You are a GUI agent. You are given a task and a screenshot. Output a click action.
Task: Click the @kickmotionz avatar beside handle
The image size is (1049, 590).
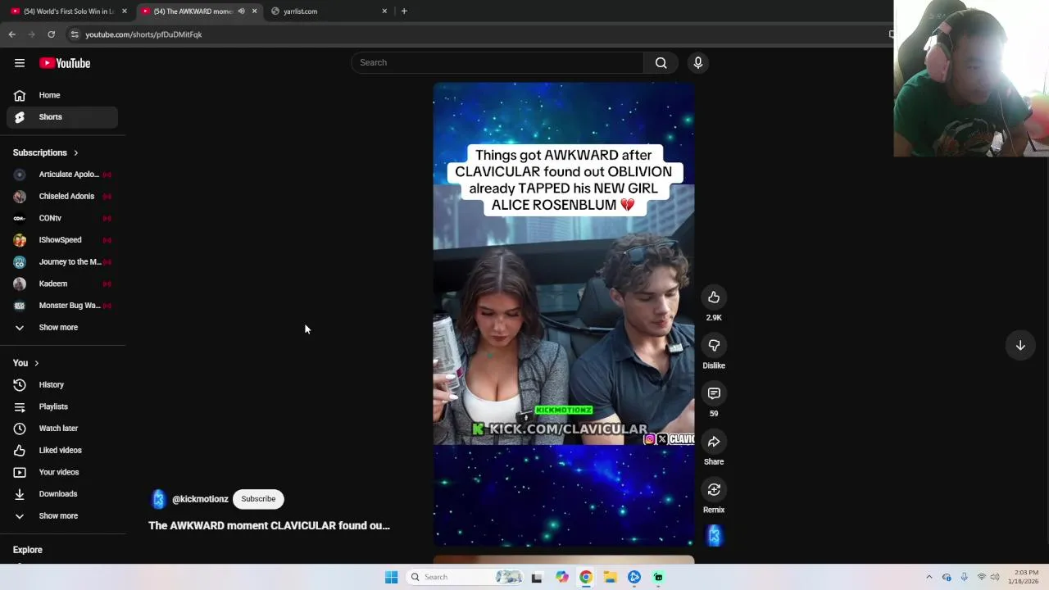pyautogui.click(x=158, y=499)
